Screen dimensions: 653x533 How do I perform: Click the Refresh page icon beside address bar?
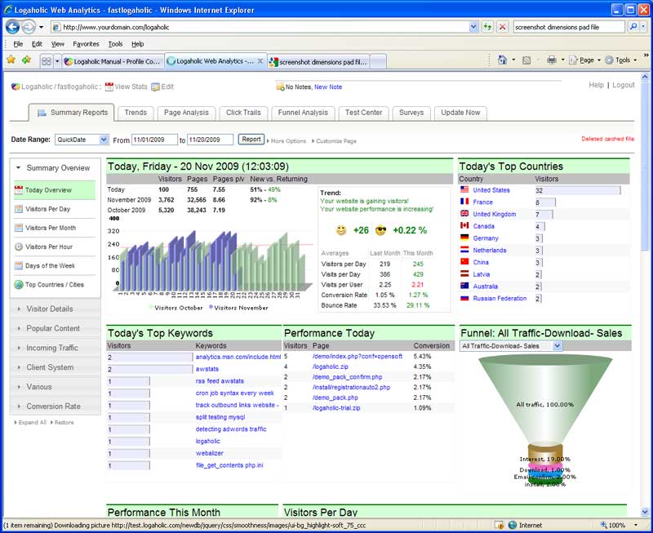(x=487, y=27)
